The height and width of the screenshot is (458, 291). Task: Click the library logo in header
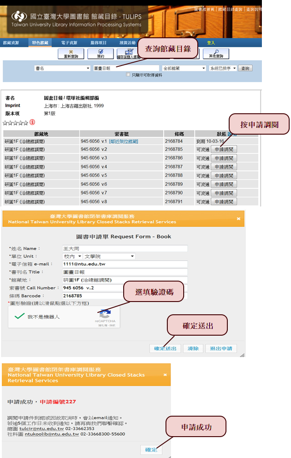coord(19,16)
